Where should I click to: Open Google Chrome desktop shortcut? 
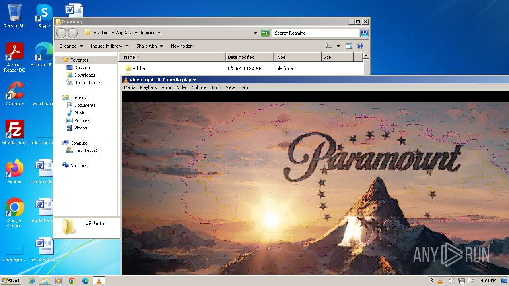pyautogui.click(x=14, y=213)
